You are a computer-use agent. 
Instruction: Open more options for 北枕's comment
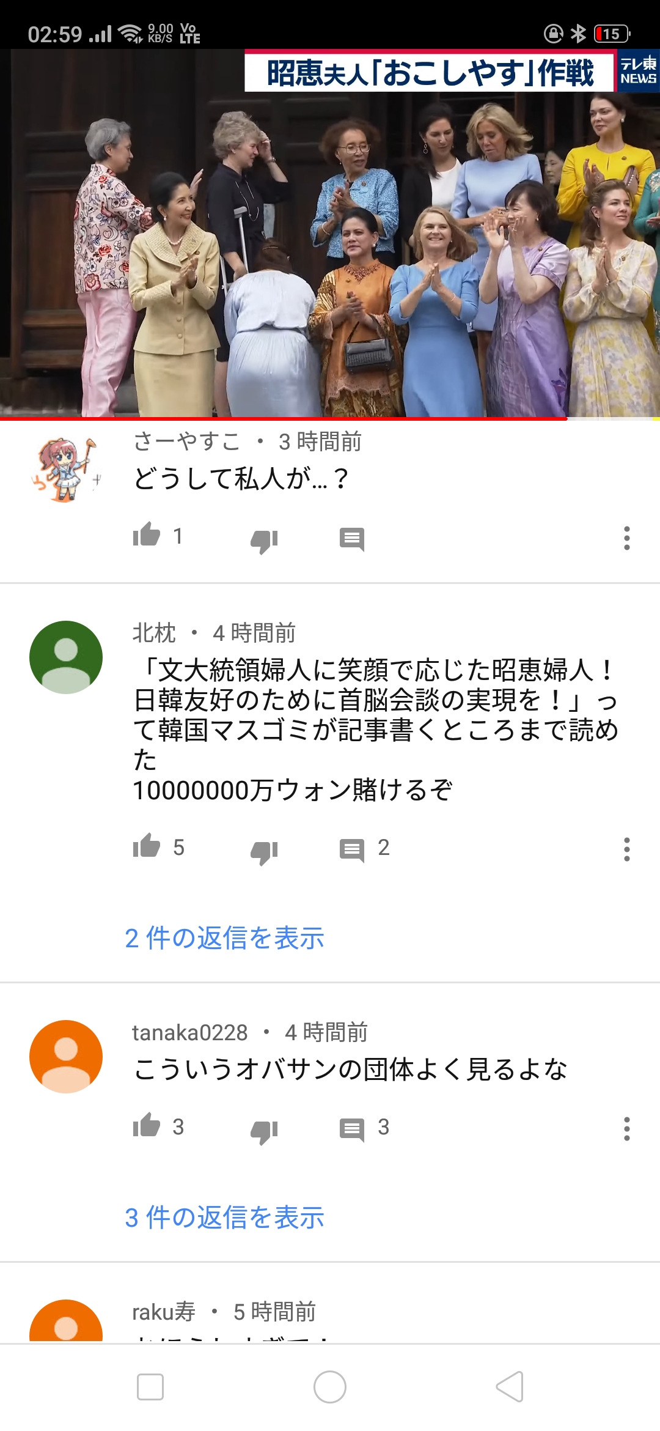tap(626, 849)
